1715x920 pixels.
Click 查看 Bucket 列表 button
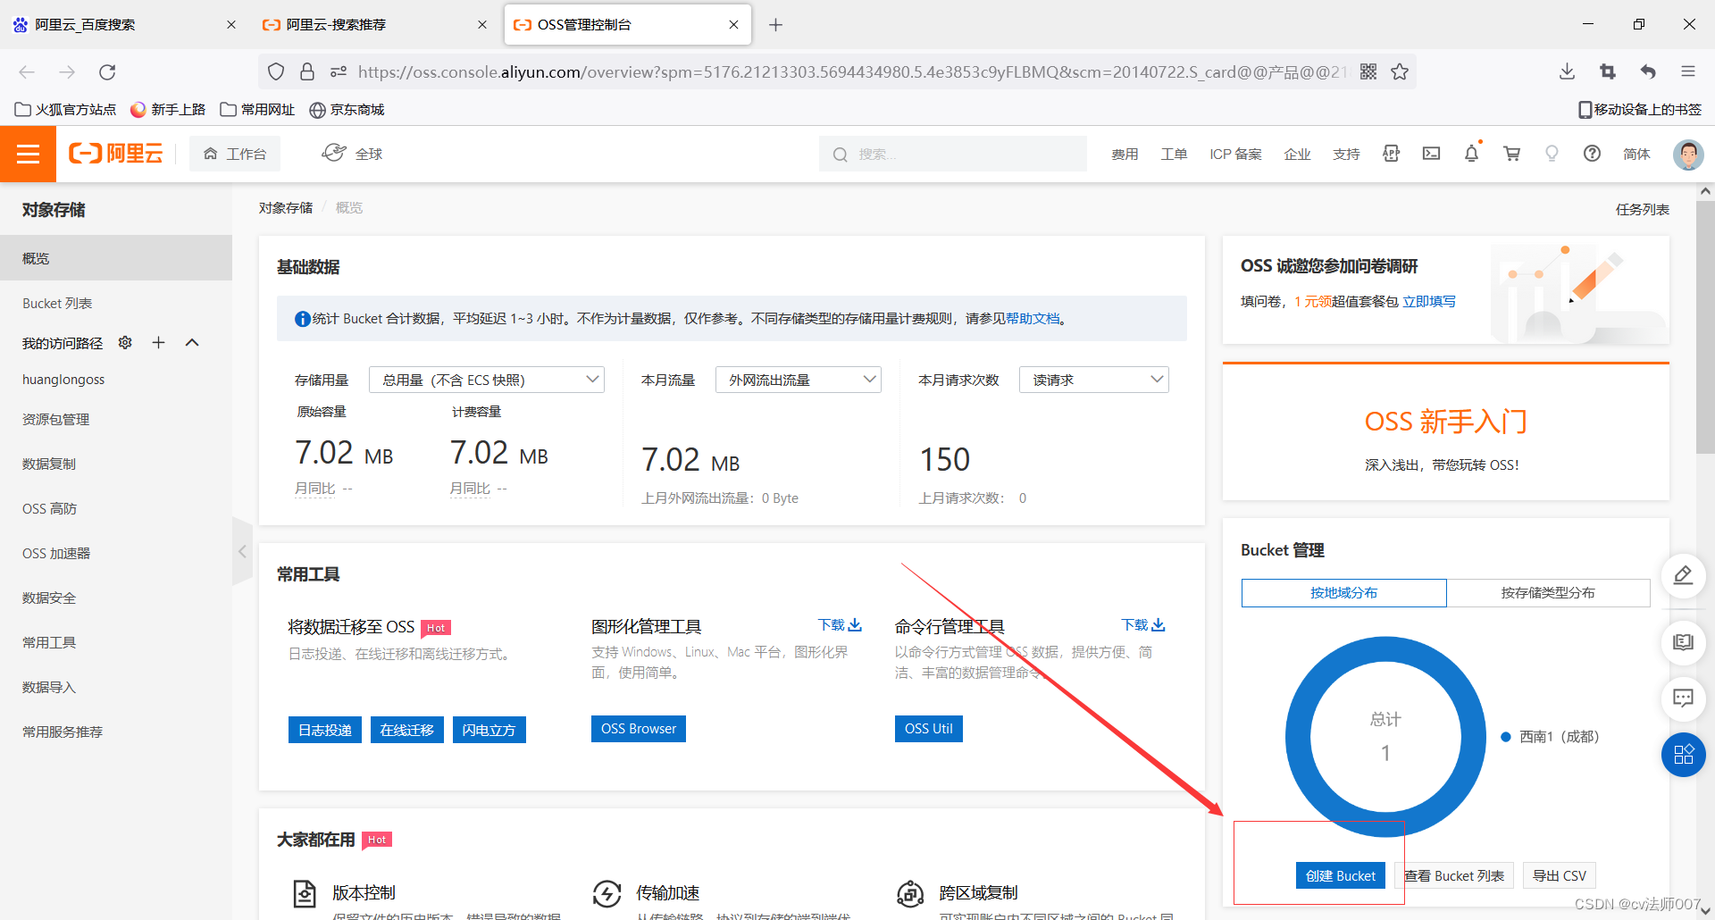pyautogui.click(x=1454, y=875)
